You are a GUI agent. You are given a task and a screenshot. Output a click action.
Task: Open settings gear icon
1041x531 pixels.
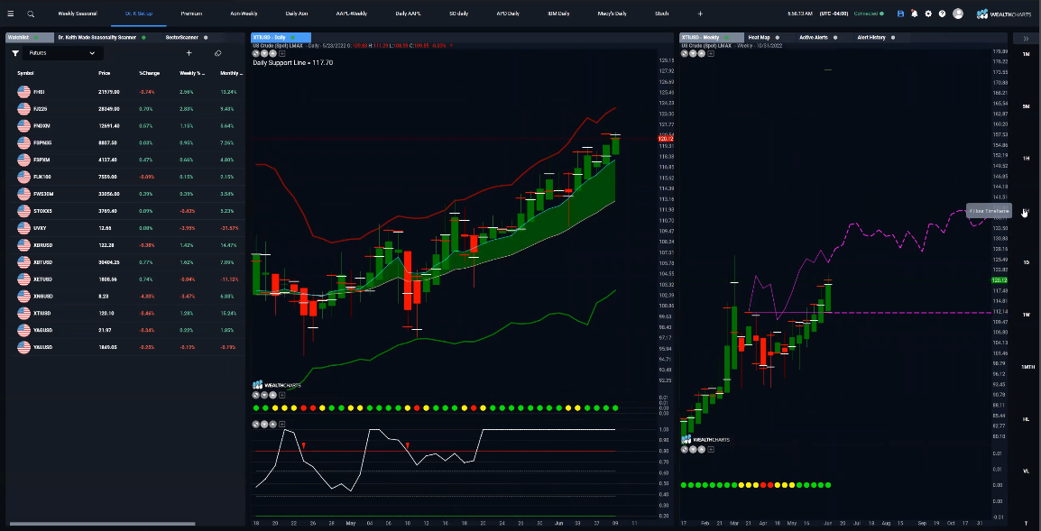pos(928,14)
